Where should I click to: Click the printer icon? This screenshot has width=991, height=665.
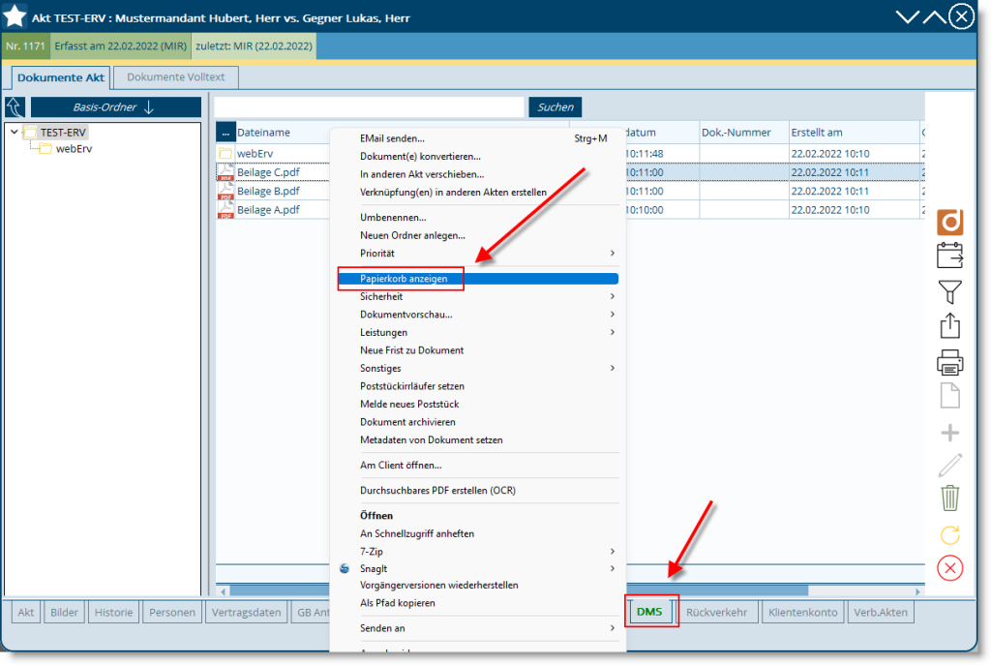(x=950, y=362)
